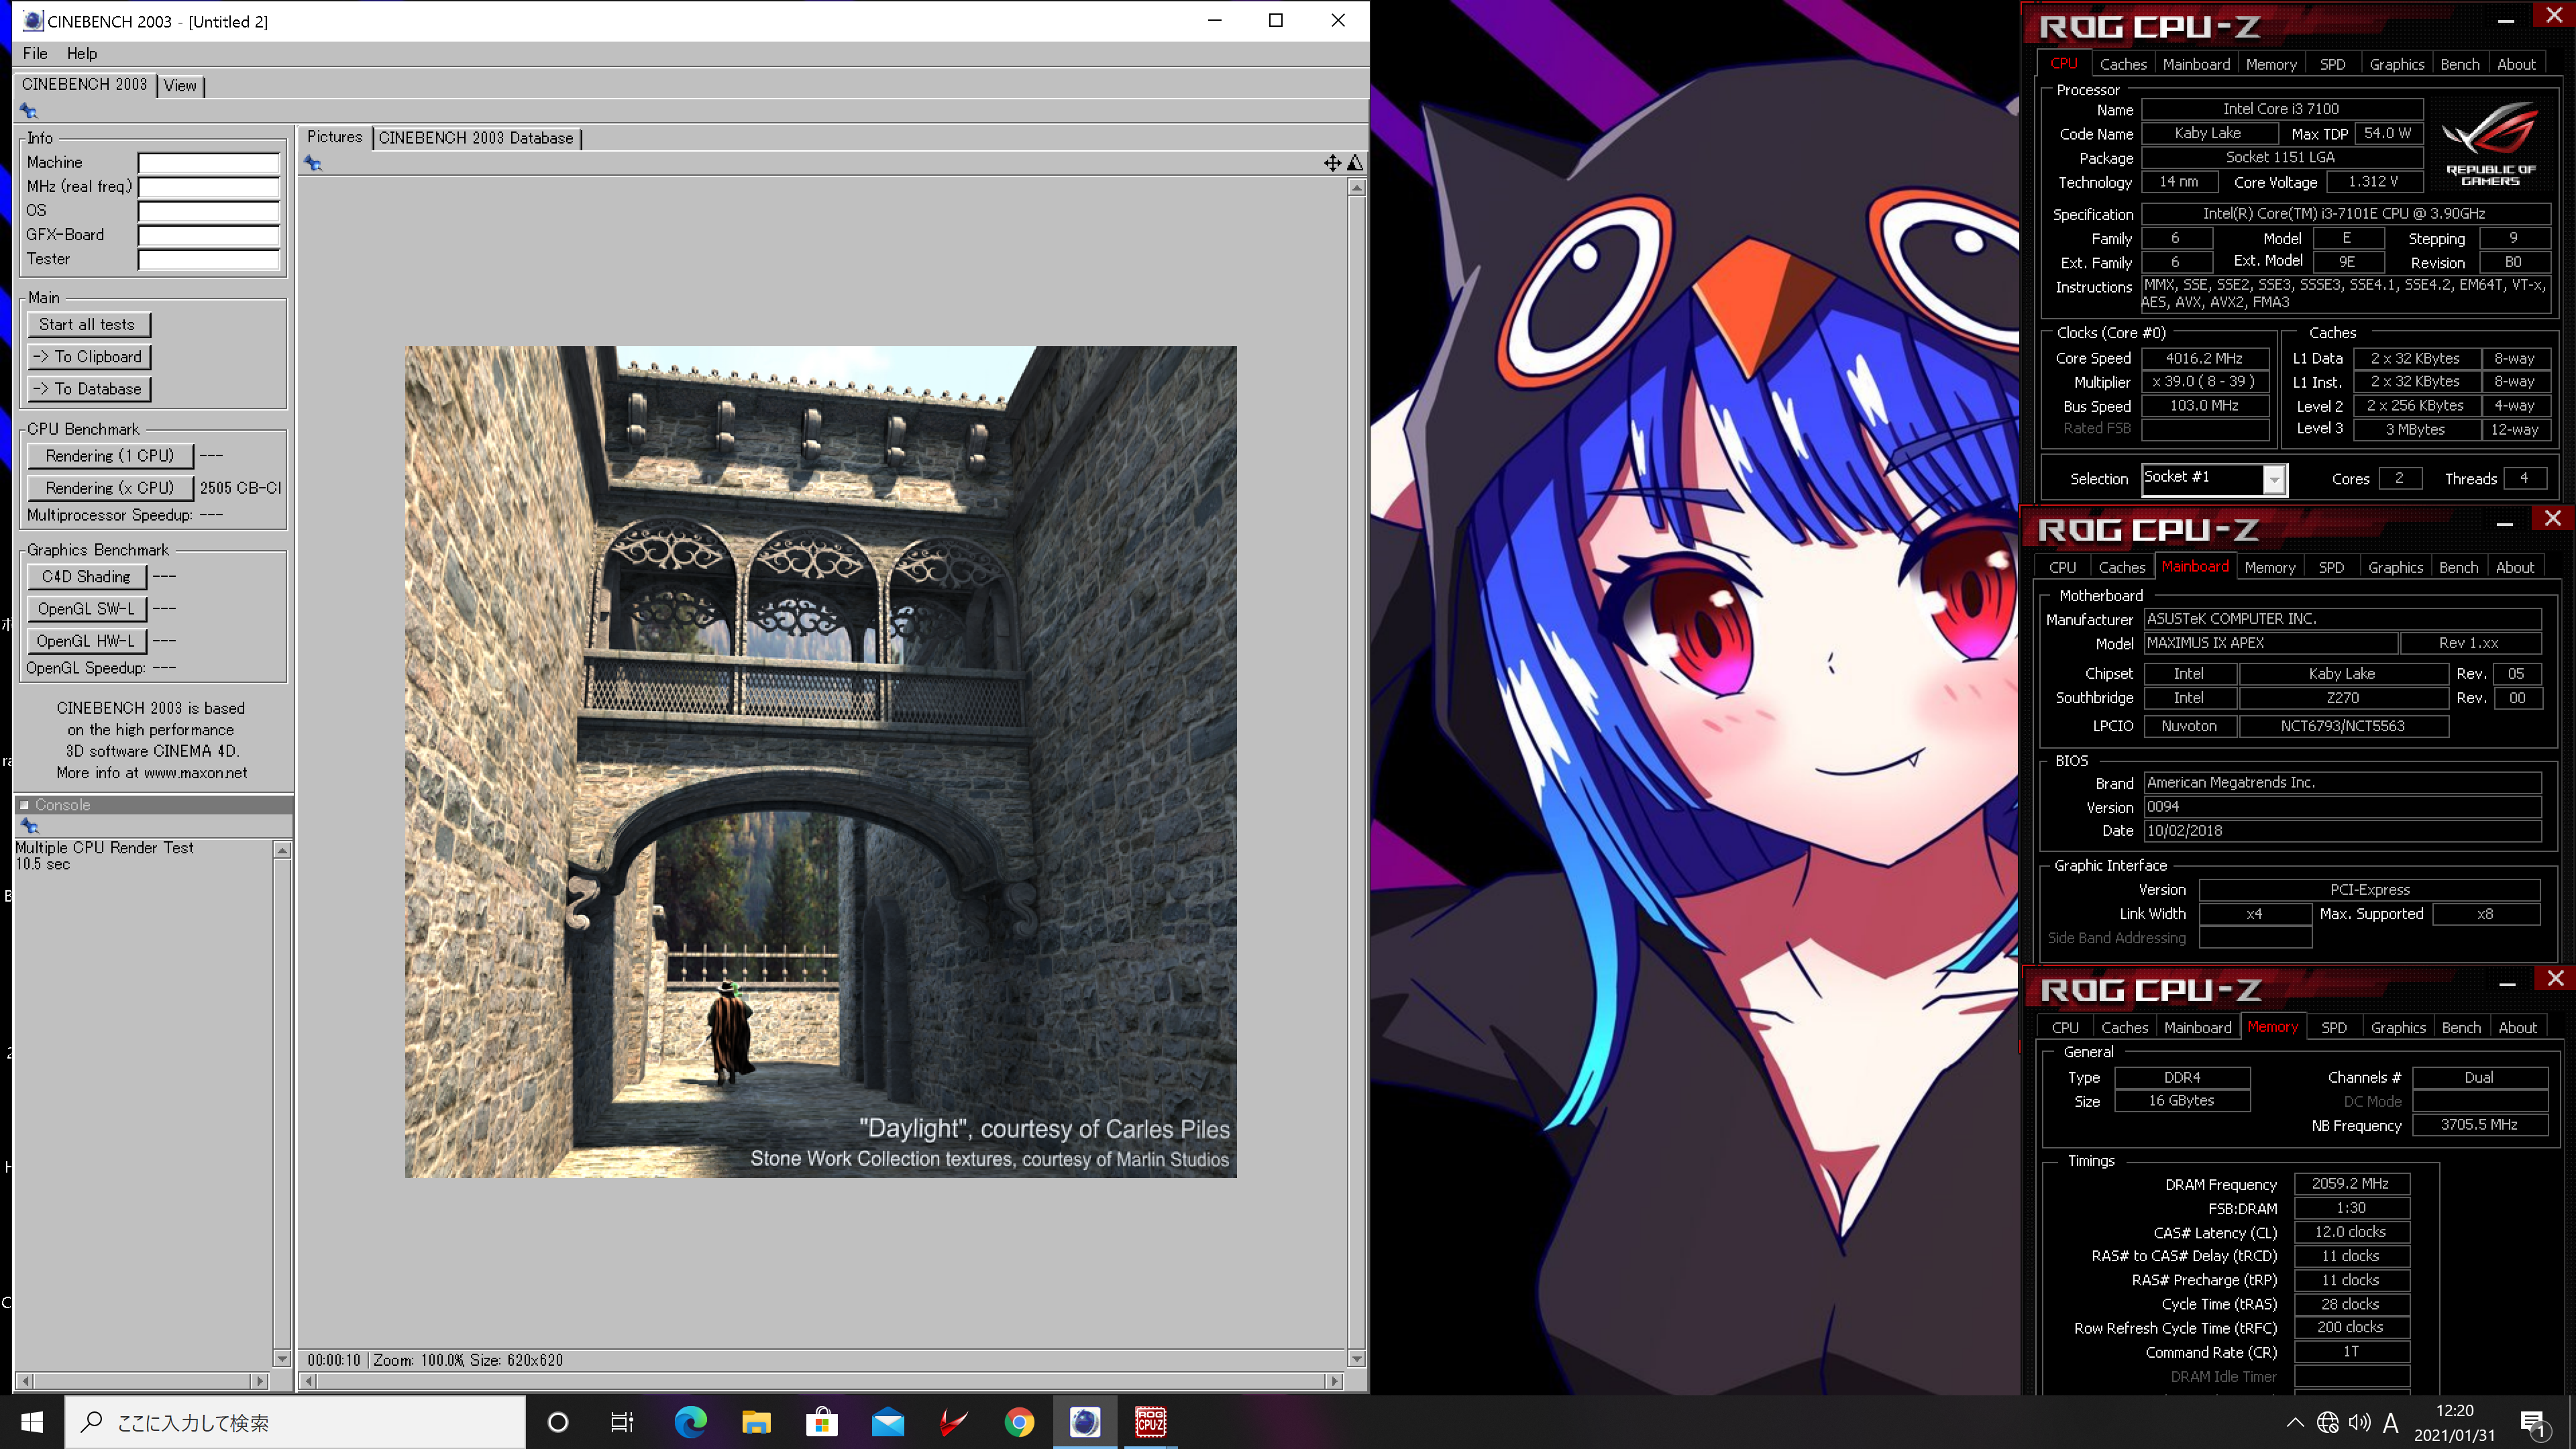Click 'Multiple CPU Render Test' console line
Screen dimensions: 2576x1449
[x=104, y=847]
